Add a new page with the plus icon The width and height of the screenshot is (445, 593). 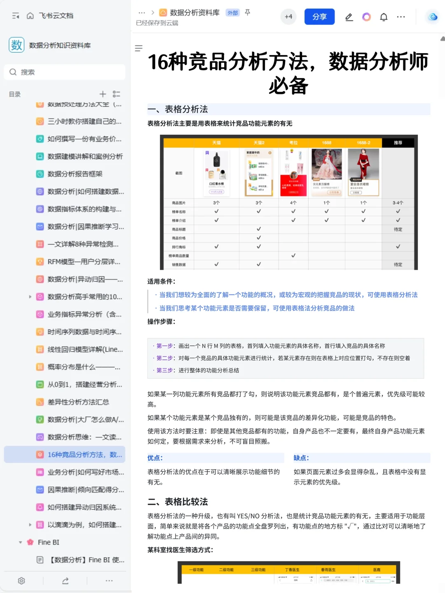103,94
